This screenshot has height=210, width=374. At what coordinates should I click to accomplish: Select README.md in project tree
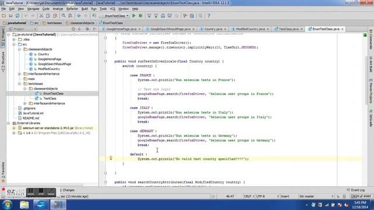point(30,118)
